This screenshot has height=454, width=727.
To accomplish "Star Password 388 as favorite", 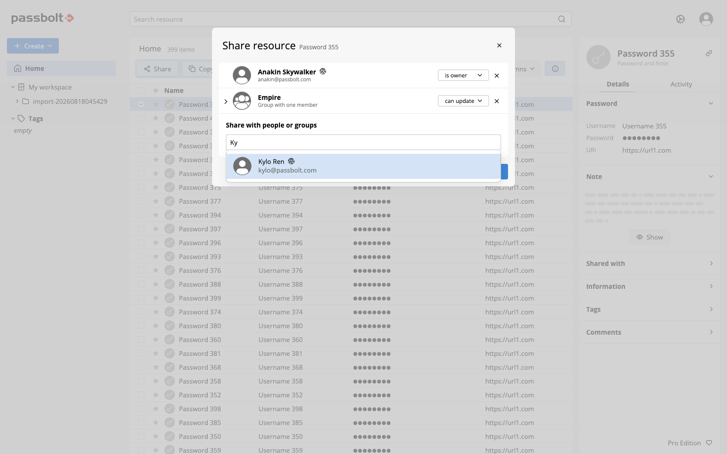I will click(x=155, y=284).
